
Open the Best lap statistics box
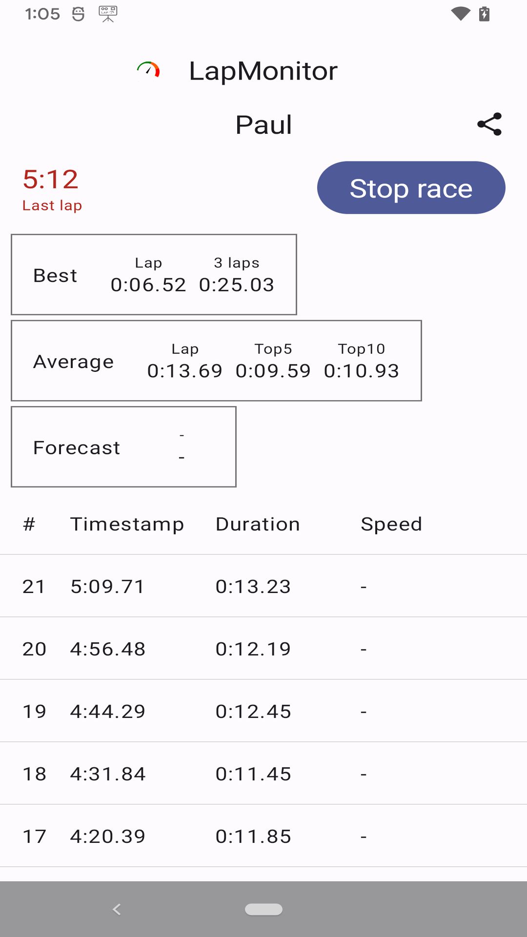[x=154, y=275]
